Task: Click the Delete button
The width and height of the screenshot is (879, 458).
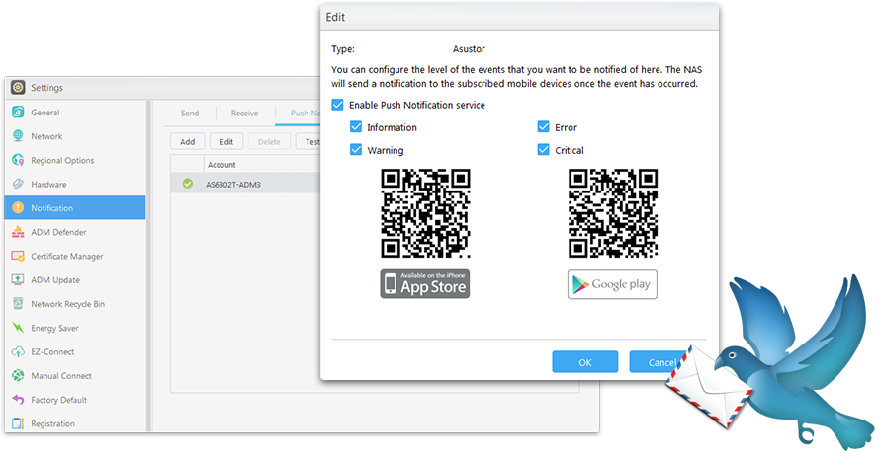Action: click(x=269, y=142)
